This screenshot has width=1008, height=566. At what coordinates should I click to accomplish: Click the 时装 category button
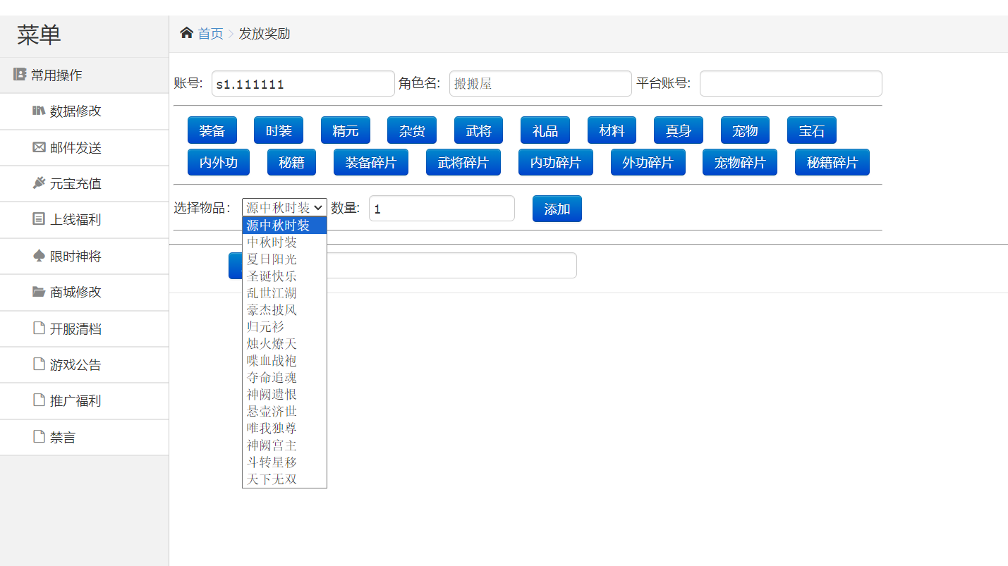click(278, 130)
